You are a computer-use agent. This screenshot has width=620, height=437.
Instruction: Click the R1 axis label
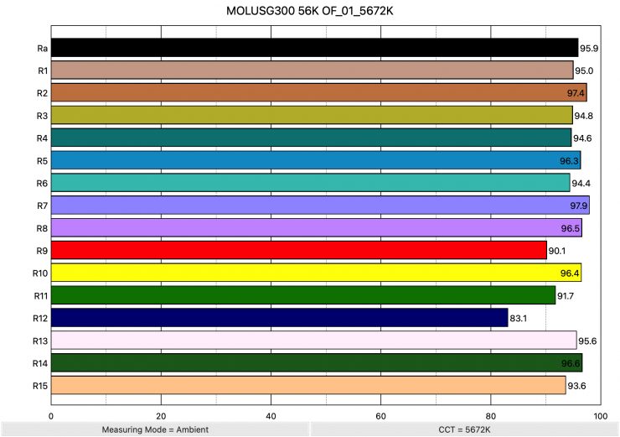point(41,70)
